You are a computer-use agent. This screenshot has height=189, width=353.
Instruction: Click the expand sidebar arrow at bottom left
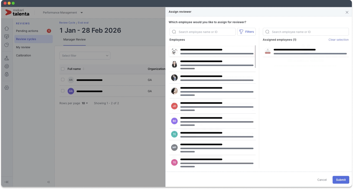coord(7,182)
